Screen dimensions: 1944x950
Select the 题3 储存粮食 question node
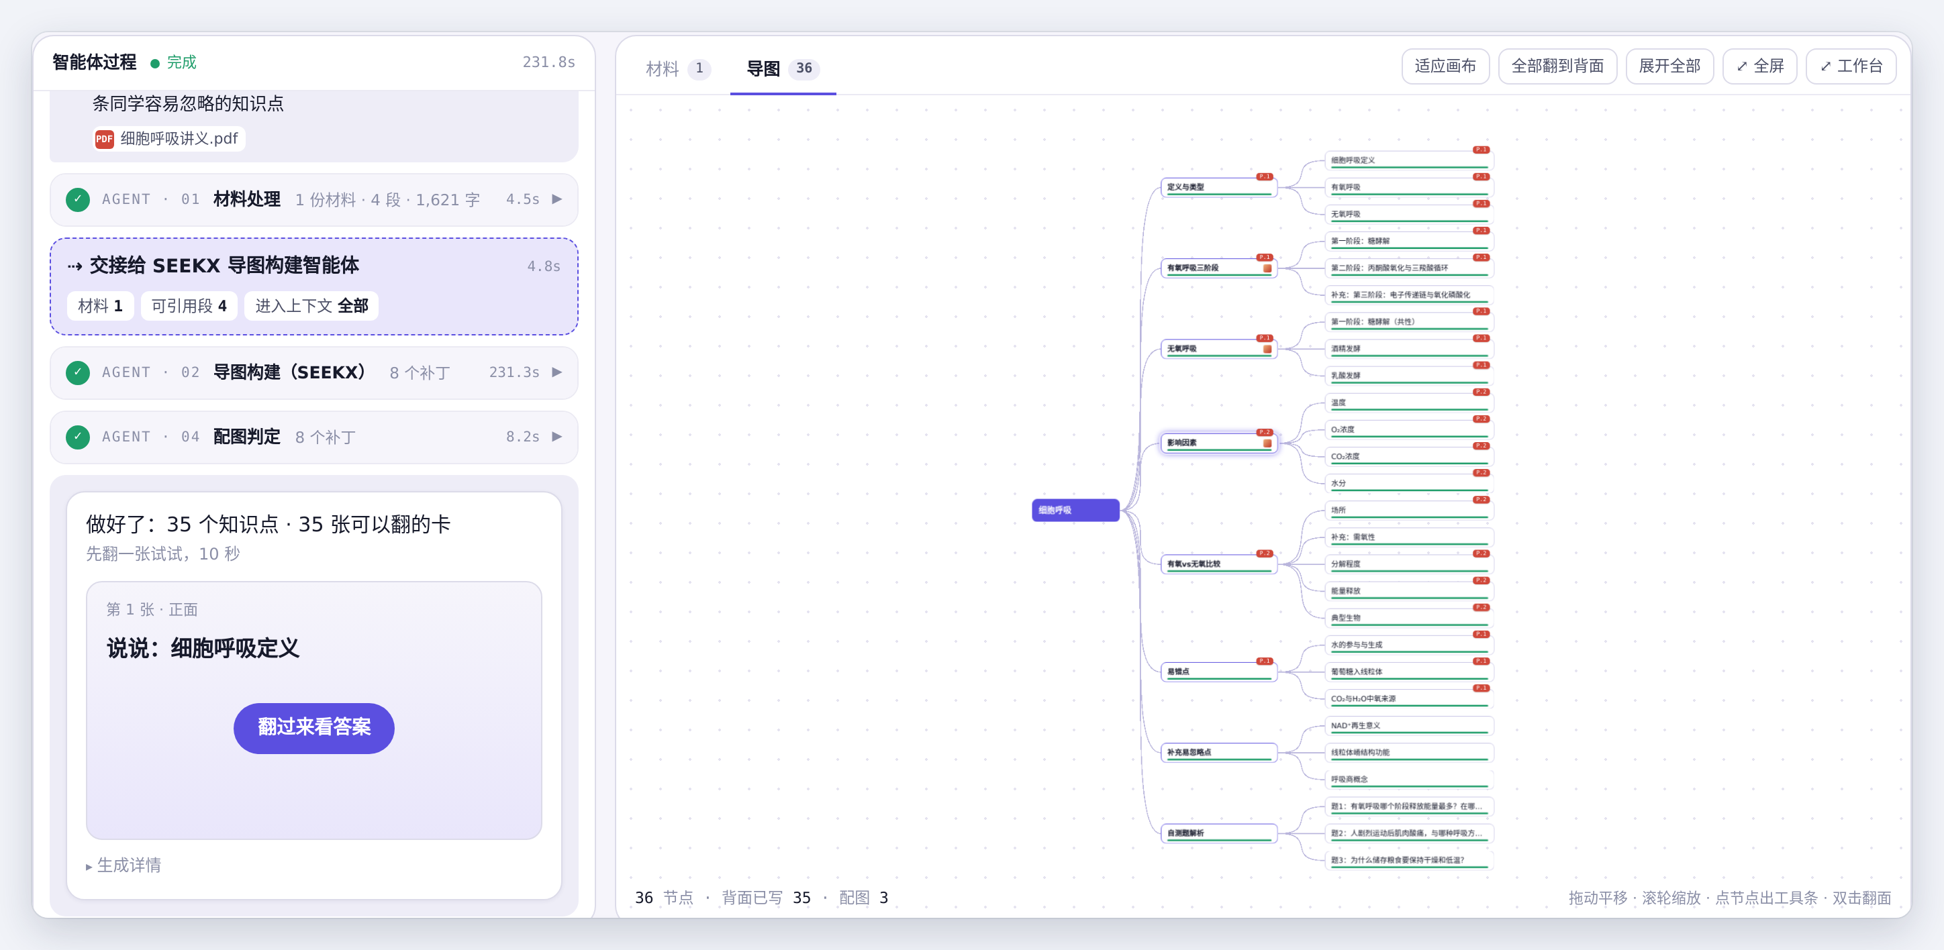(x=1408, y=860)
